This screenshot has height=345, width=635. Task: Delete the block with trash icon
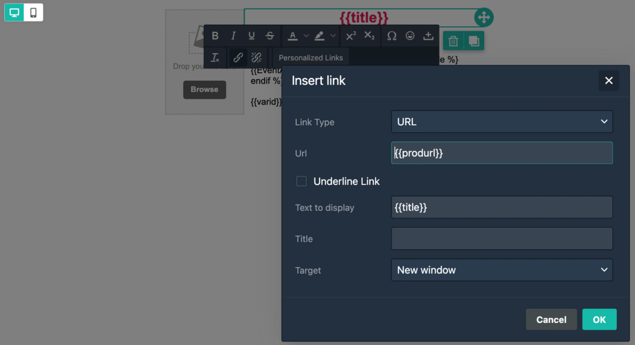point(453,41)
